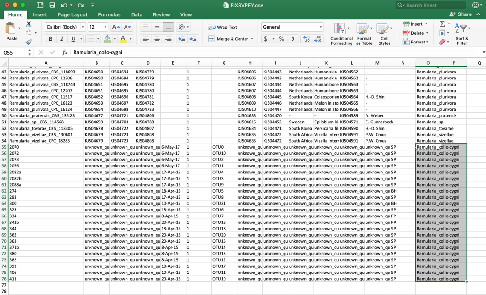Open Format as Table

(364, 34)
